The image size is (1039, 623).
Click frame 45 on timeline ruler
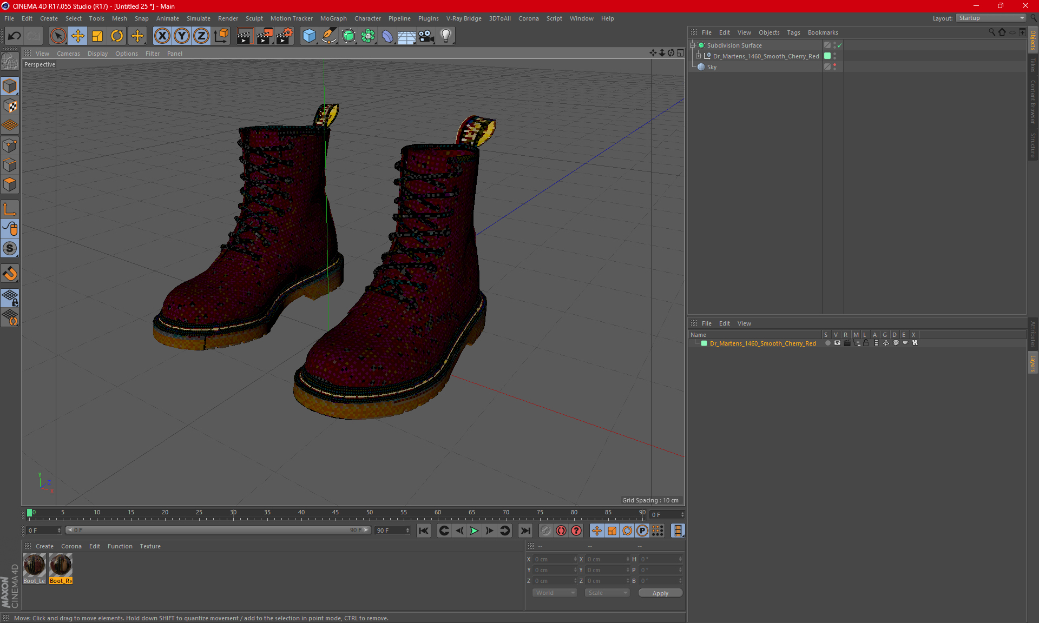pyautogui.click(x=336, y=513)
